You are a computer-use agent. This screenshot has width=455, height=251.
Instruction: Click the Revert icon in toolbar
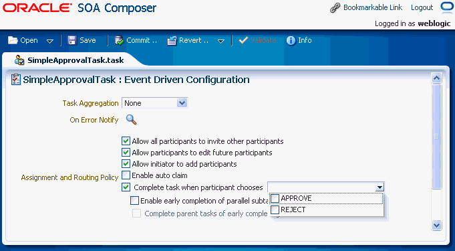[172, 41]
